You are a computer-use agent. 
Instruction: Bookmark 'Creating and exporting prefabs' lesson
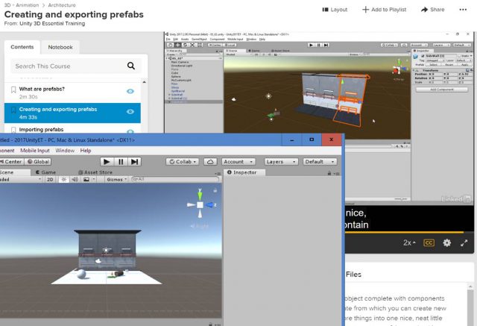[x=13, y=110]
